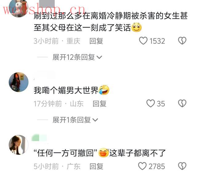
Task: Like the Guangdong comment with 2785 likes
Action: pos(142,166)
